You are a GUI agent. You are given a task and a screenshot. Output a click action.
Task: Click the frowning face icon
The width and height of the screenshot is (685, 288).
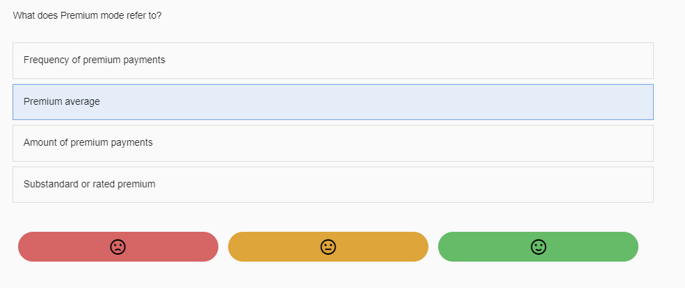tap(118, 247)
